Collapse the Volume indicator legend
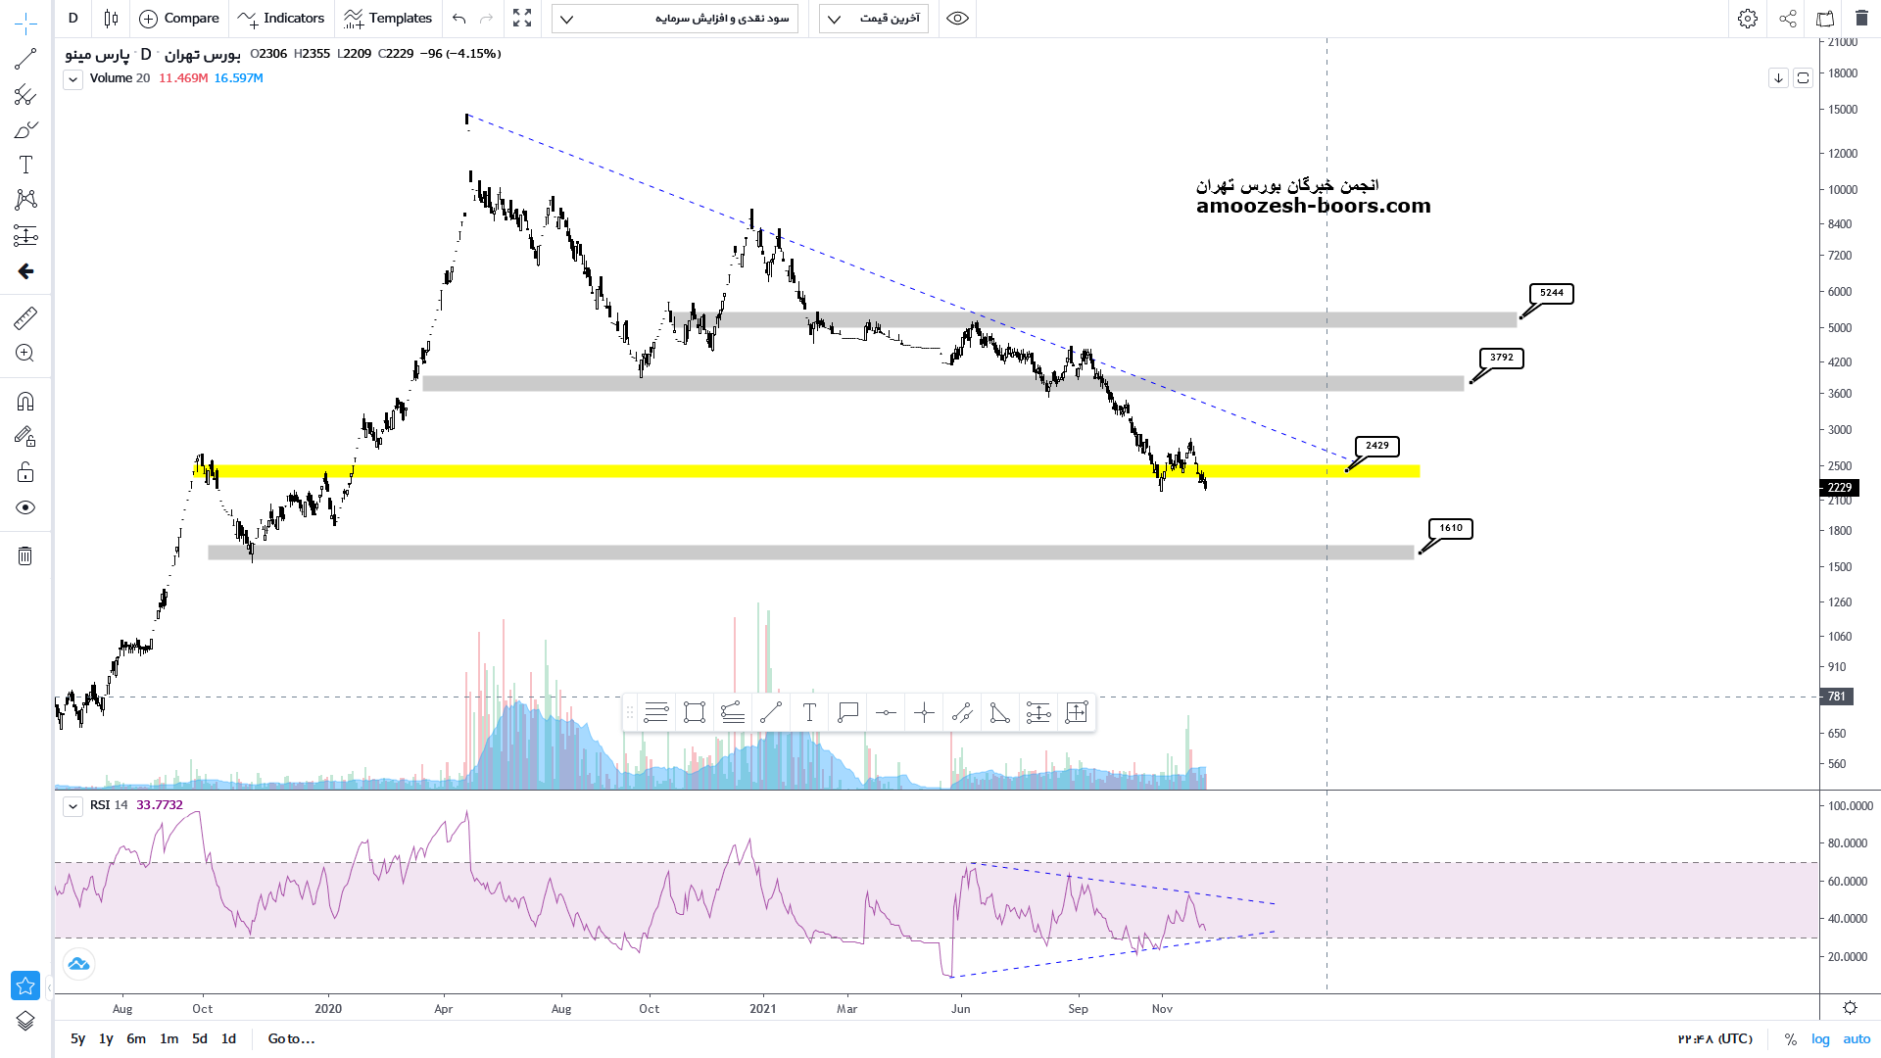The image size is (1881, 1058). click(x=72, y=79)
